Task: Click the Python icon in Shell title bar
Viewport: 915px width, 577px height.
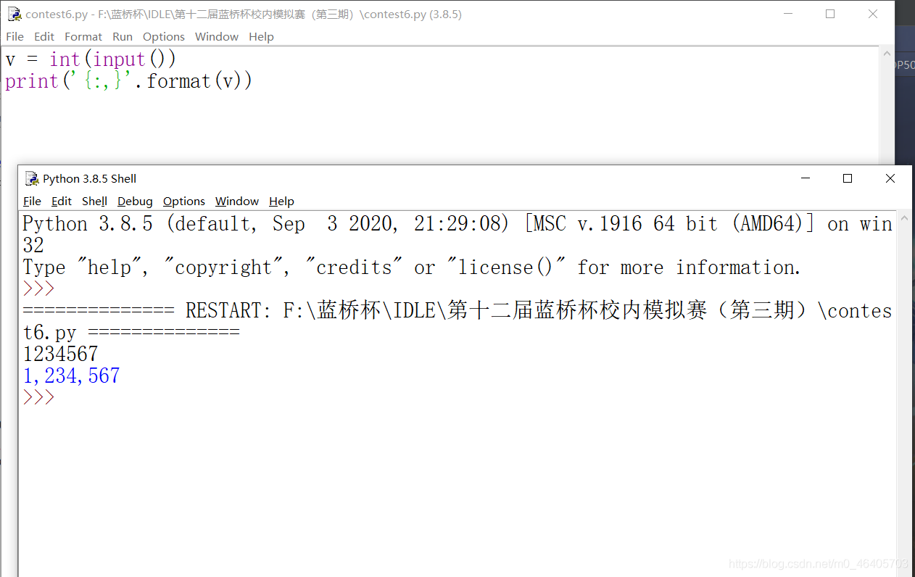Action: [x=31, y=178]
